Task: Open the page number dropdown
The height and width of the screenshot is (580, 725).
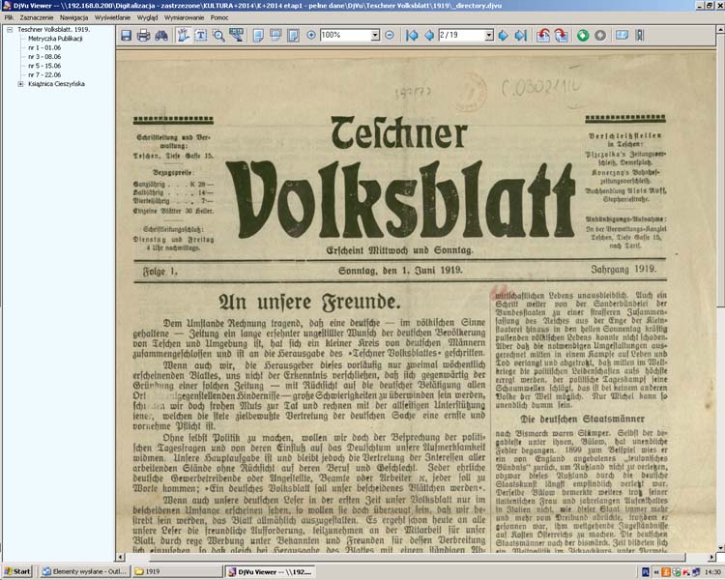Action: pyautogui.click(x=489, y=35)
